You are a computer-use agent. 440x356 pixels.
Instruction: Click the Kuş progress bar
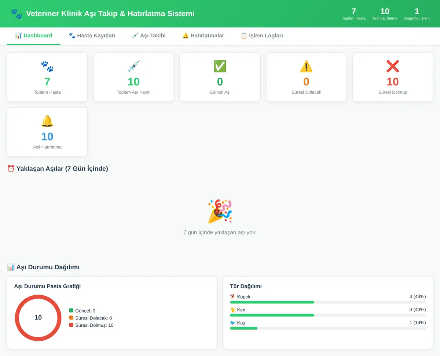click(x=328, y=328)
